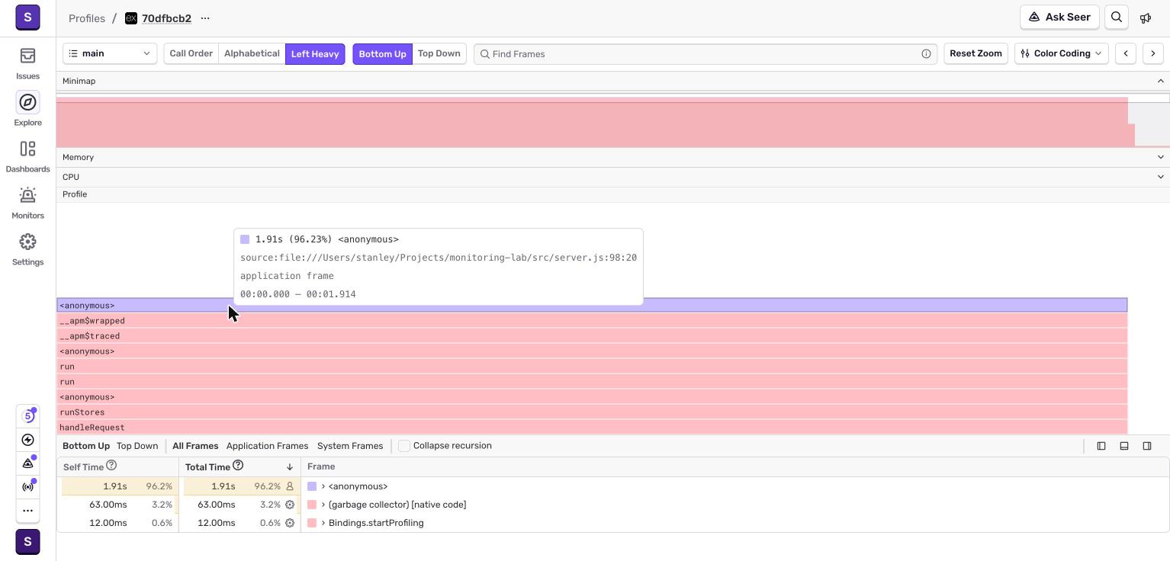Image resolution: width=1170 pixels, height=561 pixels.
Task: Go to the previous frame match arrow
Action: [1126, 53]
